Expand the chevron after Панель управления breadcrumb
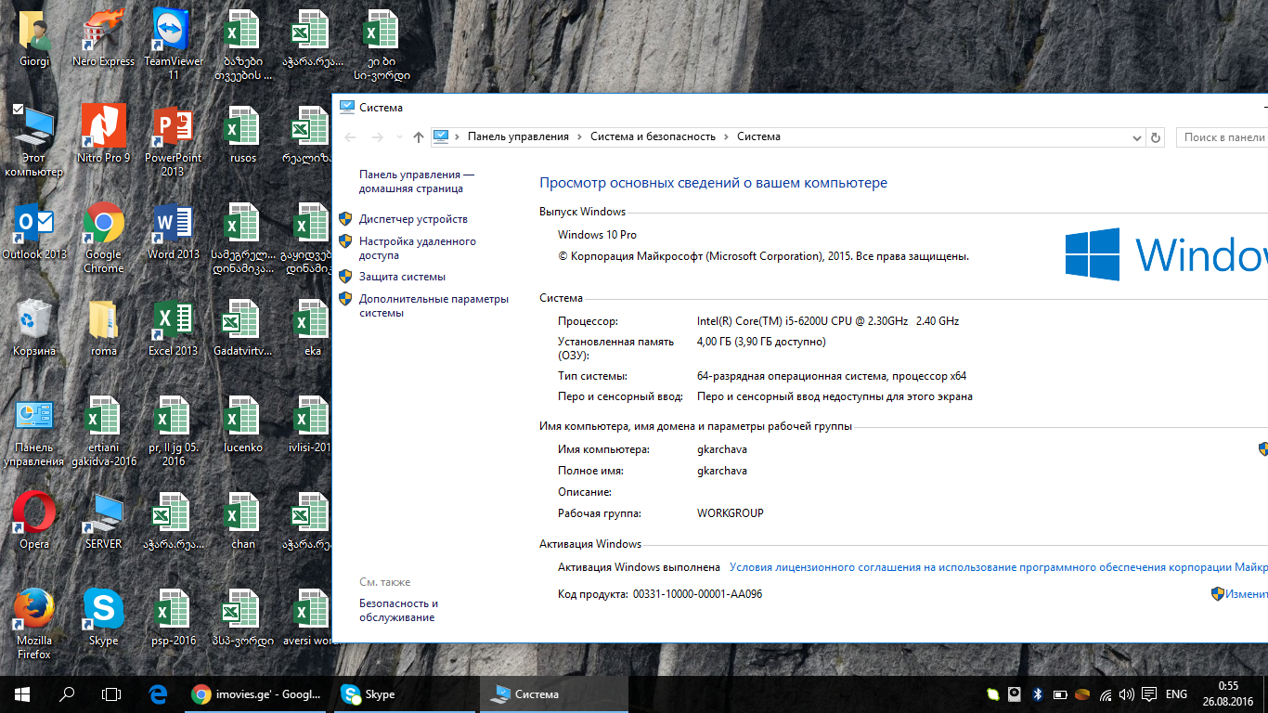The height and width of the screenshot is (713, 1268). [x=579, y=136]
